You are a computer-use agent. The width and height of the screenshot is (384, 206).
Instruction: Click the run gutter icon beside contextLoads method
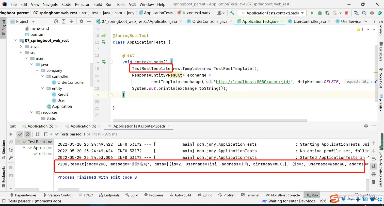[x=104, y=62]
